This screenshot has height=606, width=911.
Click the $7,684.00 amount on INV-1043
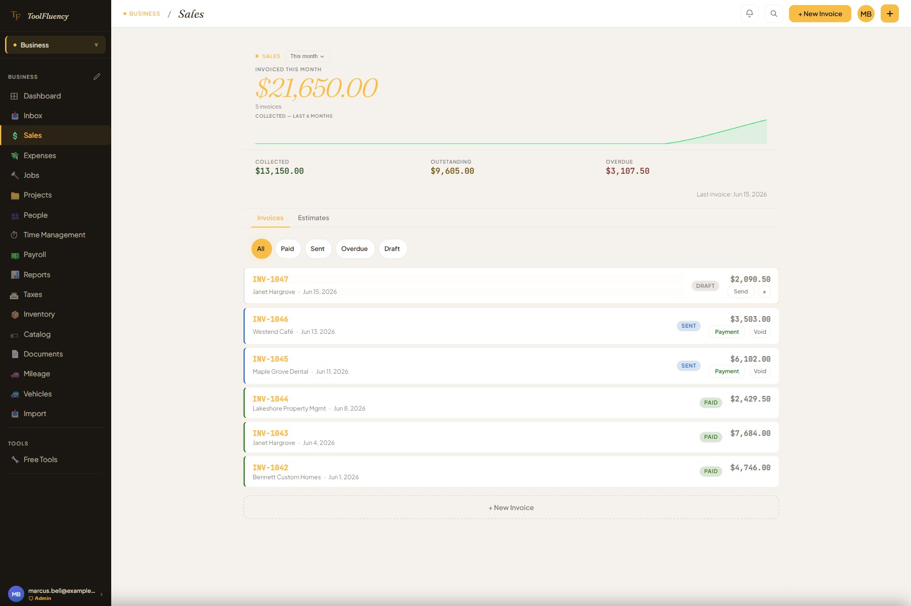tap(750, 433)
